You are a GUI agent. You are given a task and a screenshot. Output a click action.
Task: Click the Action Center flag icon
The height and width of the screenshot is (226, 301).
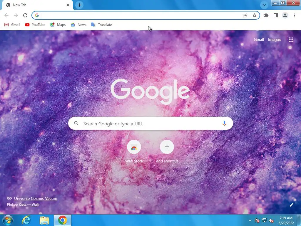257,220
